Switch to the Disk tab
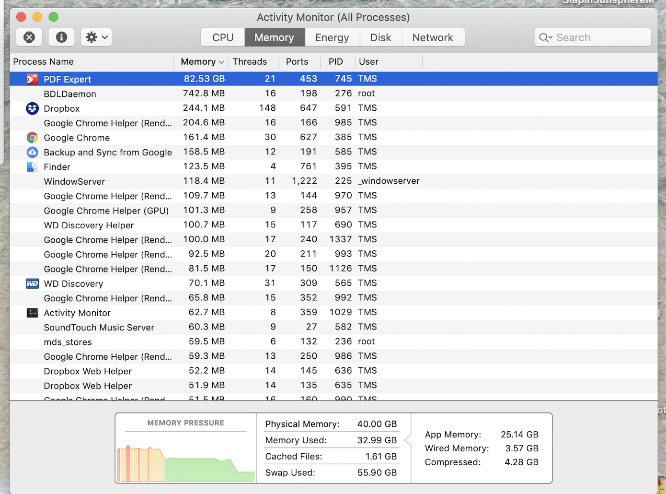 [380, 37]
